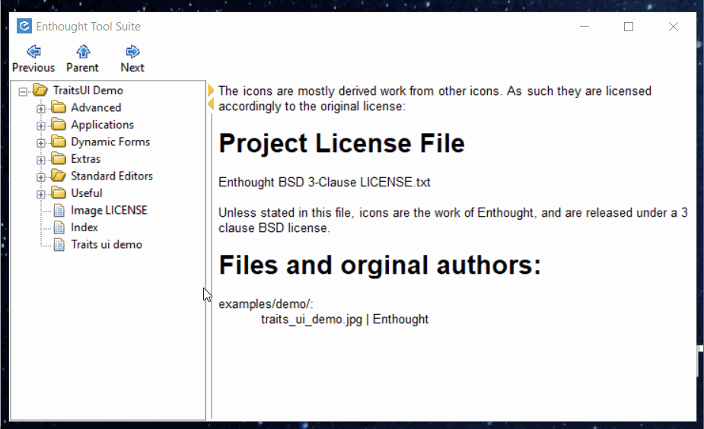704x429 pixels.
Task: Click the Standard Editors folder icon
Action: (x=59, y=176)
